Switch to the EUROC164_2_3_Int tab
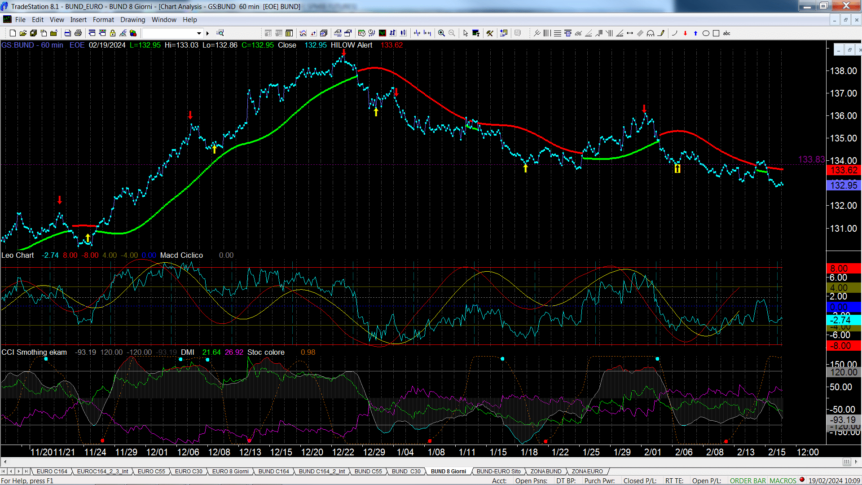Viewport: 862px width, 485px height. click(x=102, y=471)
